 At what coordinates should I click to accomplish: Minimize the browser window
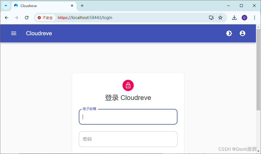(228, 6)
